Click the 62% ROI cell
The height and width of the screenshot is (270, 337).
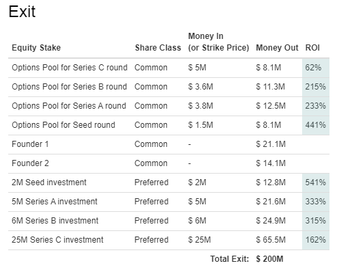(316, 68)
